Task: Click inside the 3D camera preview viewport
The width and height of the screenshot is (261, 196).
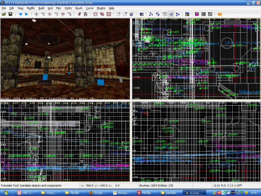Action: 65,59
